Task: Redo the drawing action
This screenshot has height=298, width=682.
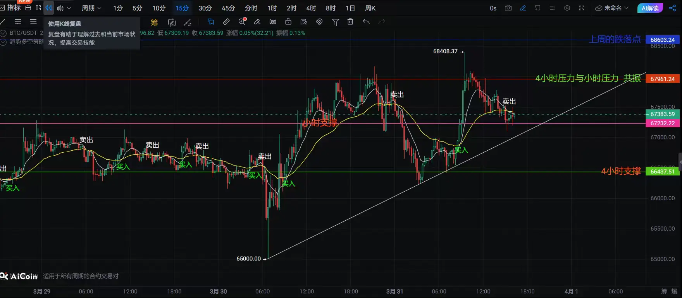Action: coord(382,22)
